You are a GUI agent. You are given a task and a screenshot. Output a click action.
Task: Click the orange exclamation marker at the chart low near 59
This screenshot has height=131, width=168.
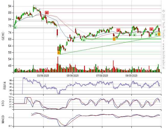59,53
